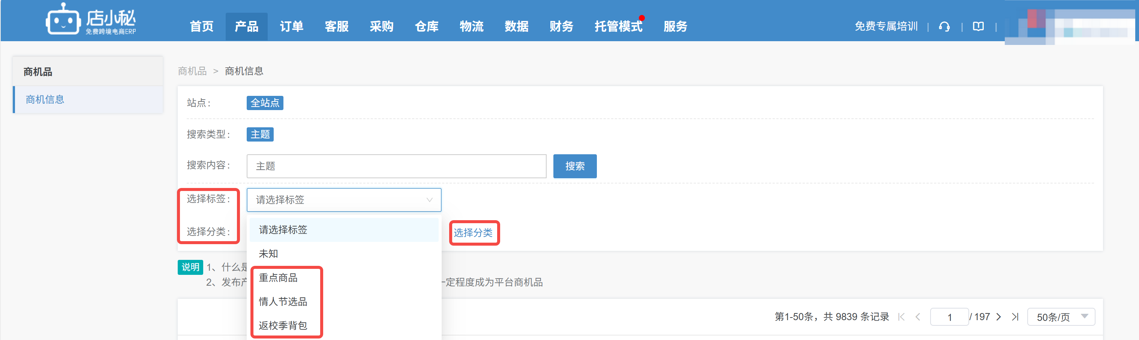Viewport: 1139px width, 340px height.
Task: Open the 订单 menu
Action: pos(291,27)
